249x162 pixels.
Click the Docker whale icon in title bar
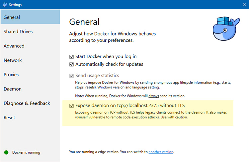click(x=4, y=5)
